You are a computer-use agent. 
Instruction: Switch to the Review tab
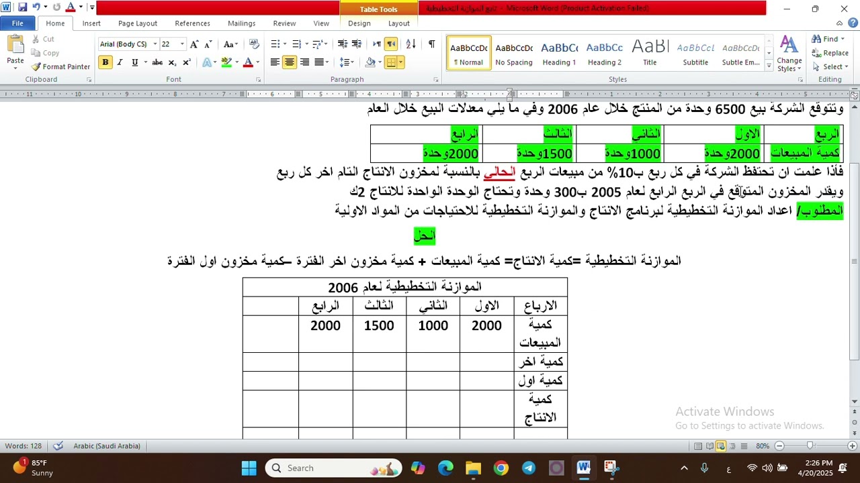pyautogui.click(x=284, y=23)
